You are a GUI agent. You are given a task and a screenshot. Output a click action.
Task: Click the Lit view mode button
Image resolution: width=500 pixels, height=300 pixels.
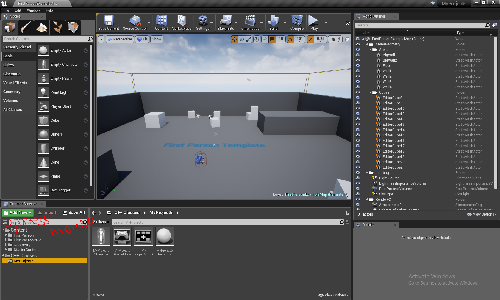[x=142, y=39]
